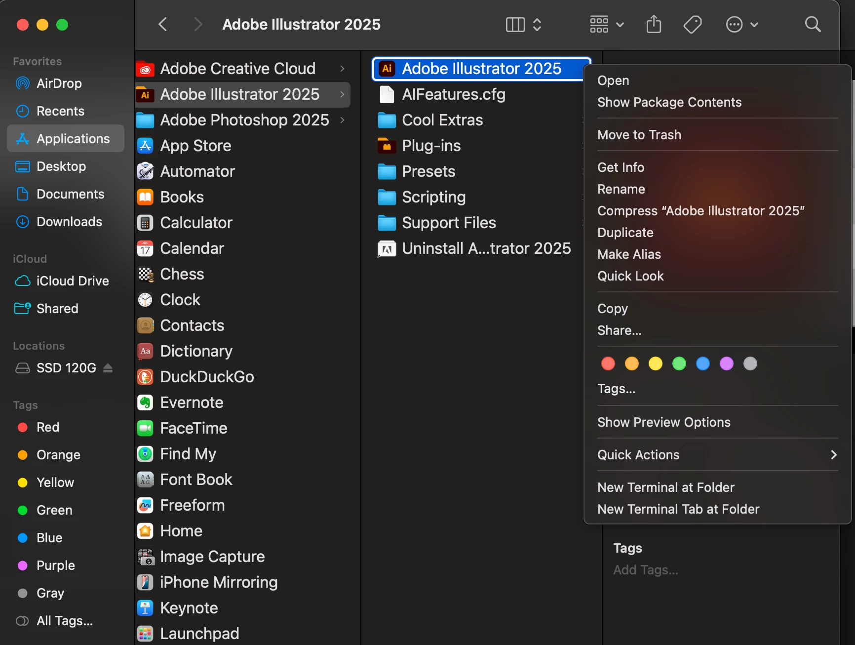855x645 pixels.
Task: Click the forward navigation arrow
Action: 198,24
